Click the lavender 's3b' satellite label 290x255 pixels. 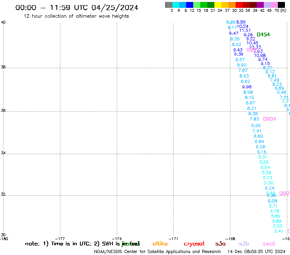click(244, 244)
